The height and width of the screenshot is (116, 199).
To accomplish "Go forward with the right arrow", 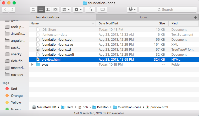I will point(12,9).
